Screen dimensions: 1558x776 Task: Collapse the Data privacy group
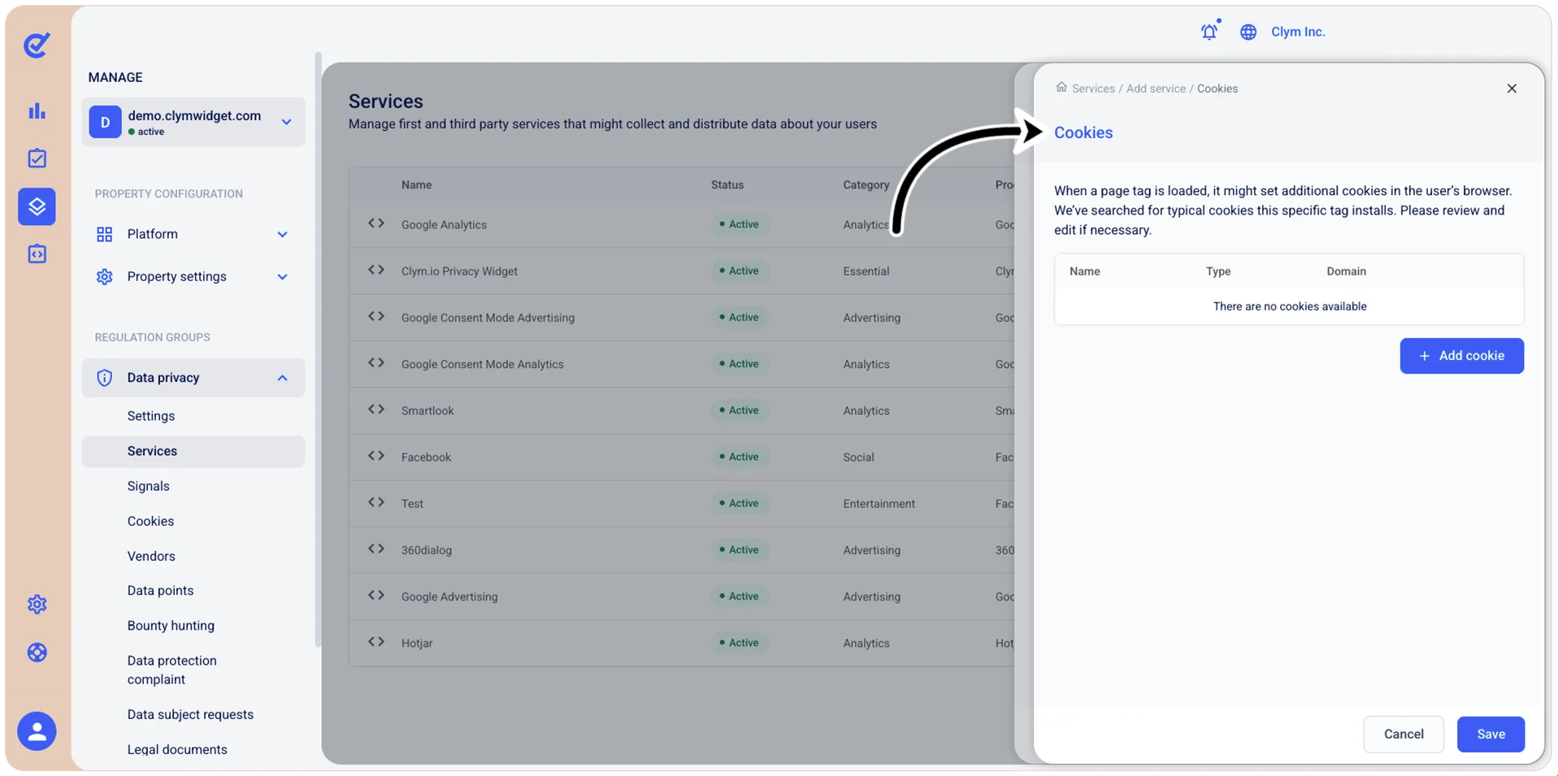point(193,378)
